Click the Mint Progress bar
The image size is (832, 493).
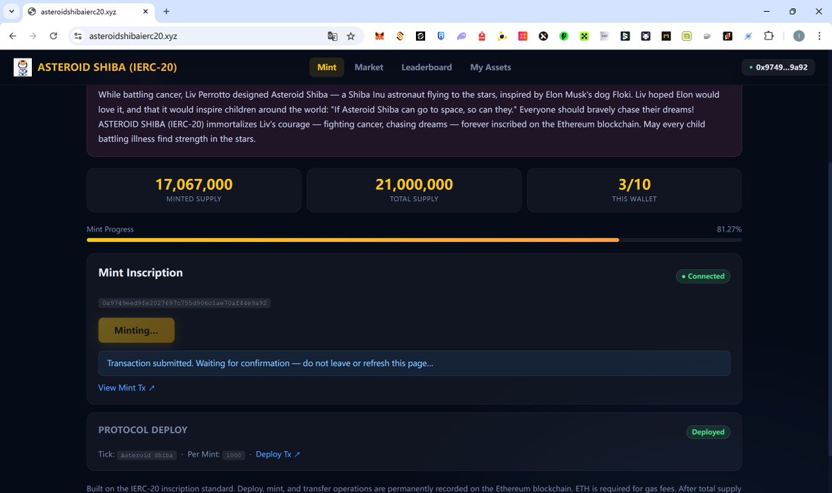[414, 240]
